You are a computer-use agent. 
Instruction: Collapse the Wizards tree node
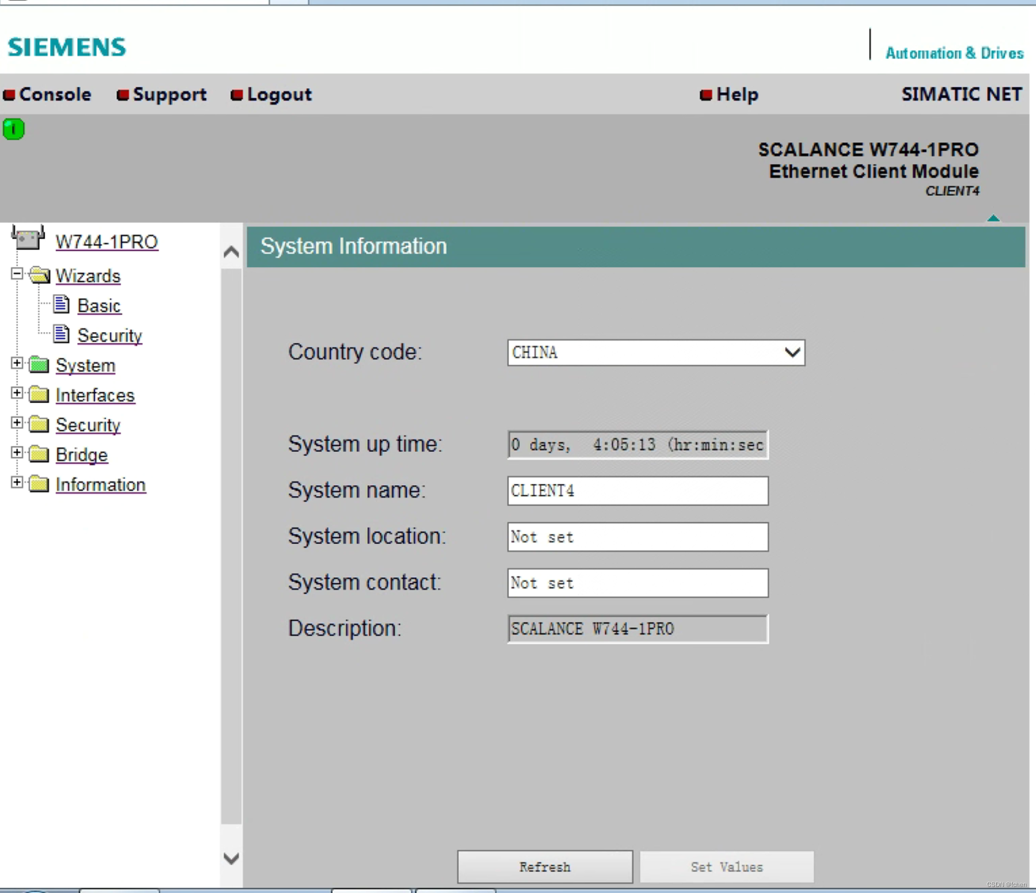pyautogui.click(x=17, y=274)
